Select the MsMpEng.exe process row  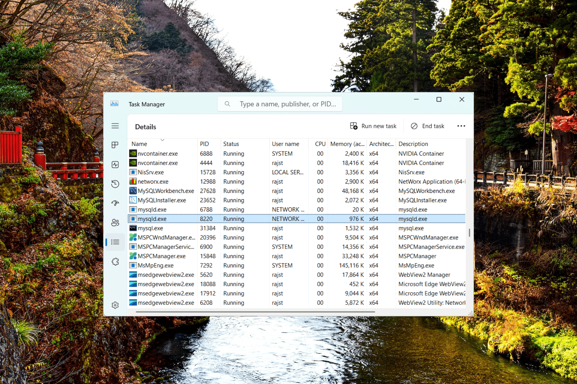click(155, 265)
